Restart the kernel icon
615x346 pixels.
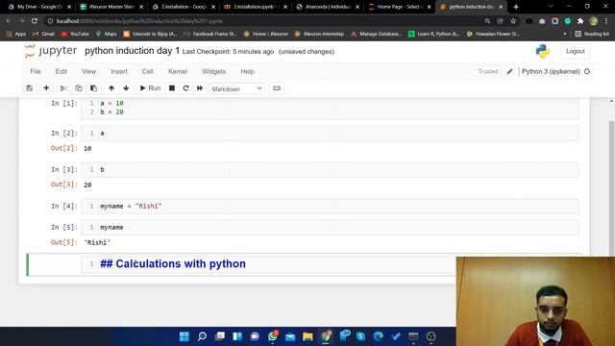click(185, 88)
